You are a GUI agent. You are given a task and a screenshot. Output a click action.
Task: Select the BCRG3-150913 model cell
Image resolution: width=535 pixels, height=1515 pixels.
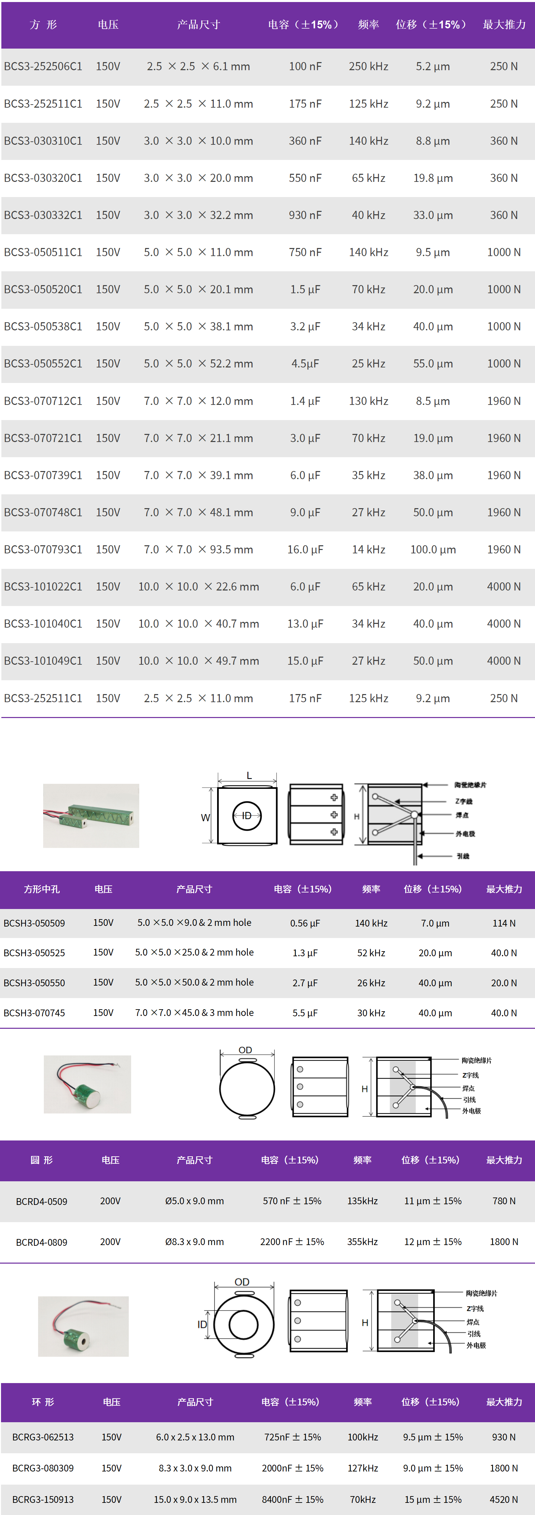click(43, 1499)
